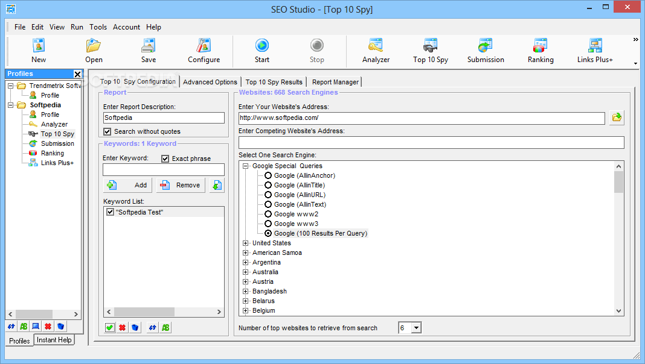Screen dimensions: 645x364
Task: Open a project with the Open icon
Action: [94, 51]
